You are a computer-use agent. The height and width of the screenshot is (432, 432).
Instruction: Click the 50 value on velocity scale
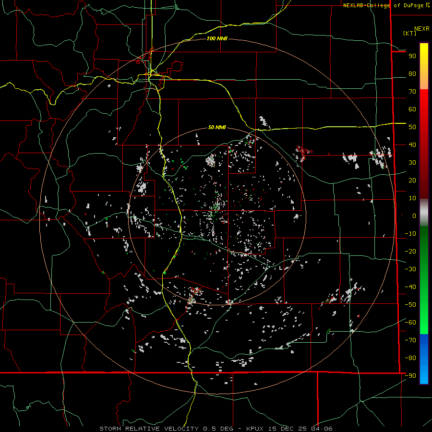point(412,127)
